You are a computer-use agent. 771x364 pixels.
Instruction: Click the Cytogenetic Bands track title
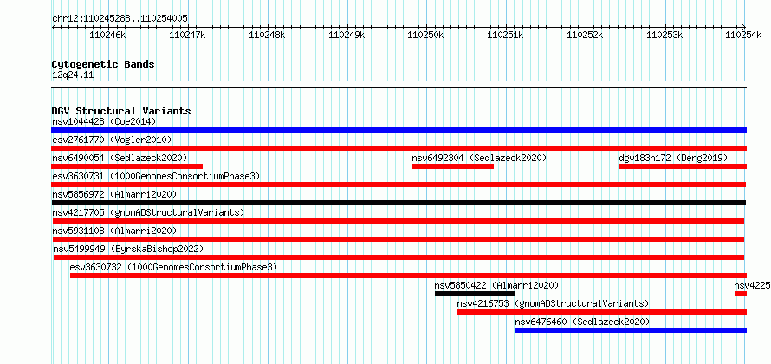(x=103, y=64)
